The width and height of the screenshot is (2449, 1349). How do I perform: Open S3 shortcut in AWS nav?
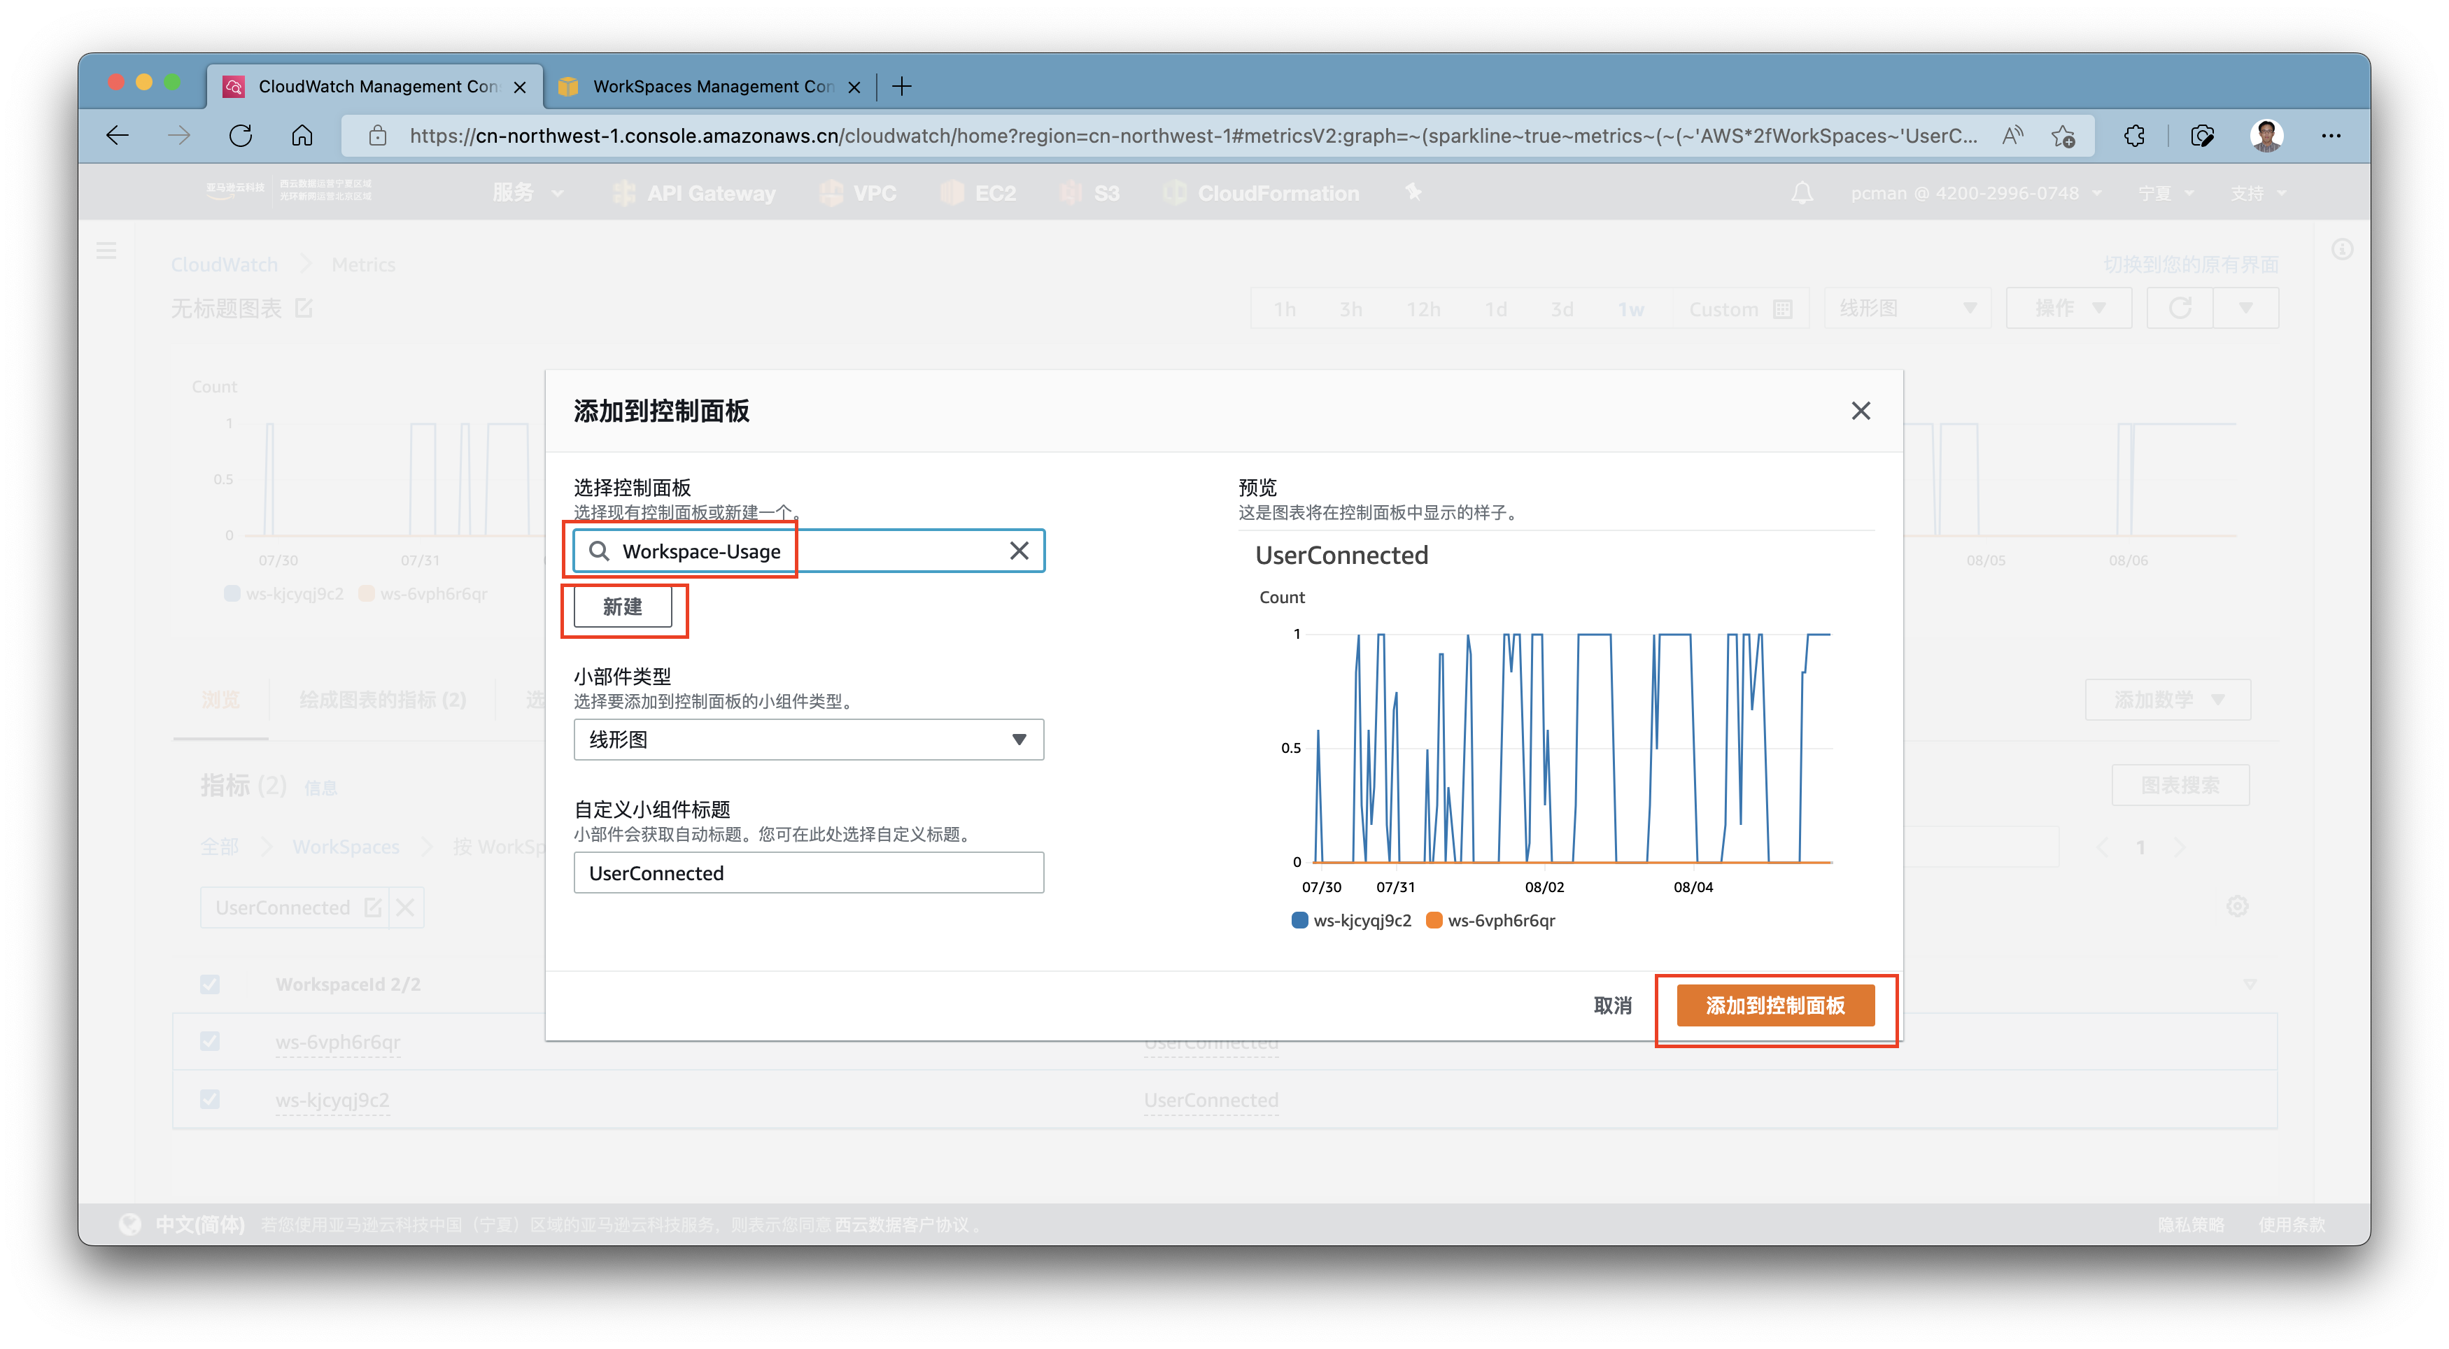(1089, 193)
